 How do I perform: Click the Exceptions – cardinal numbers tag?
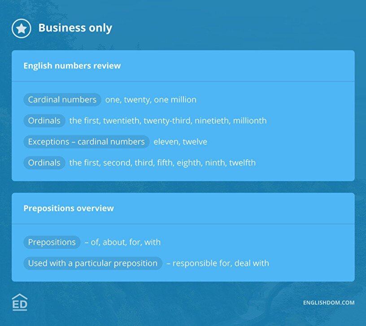pyautogui.click(x=86, y=142)
